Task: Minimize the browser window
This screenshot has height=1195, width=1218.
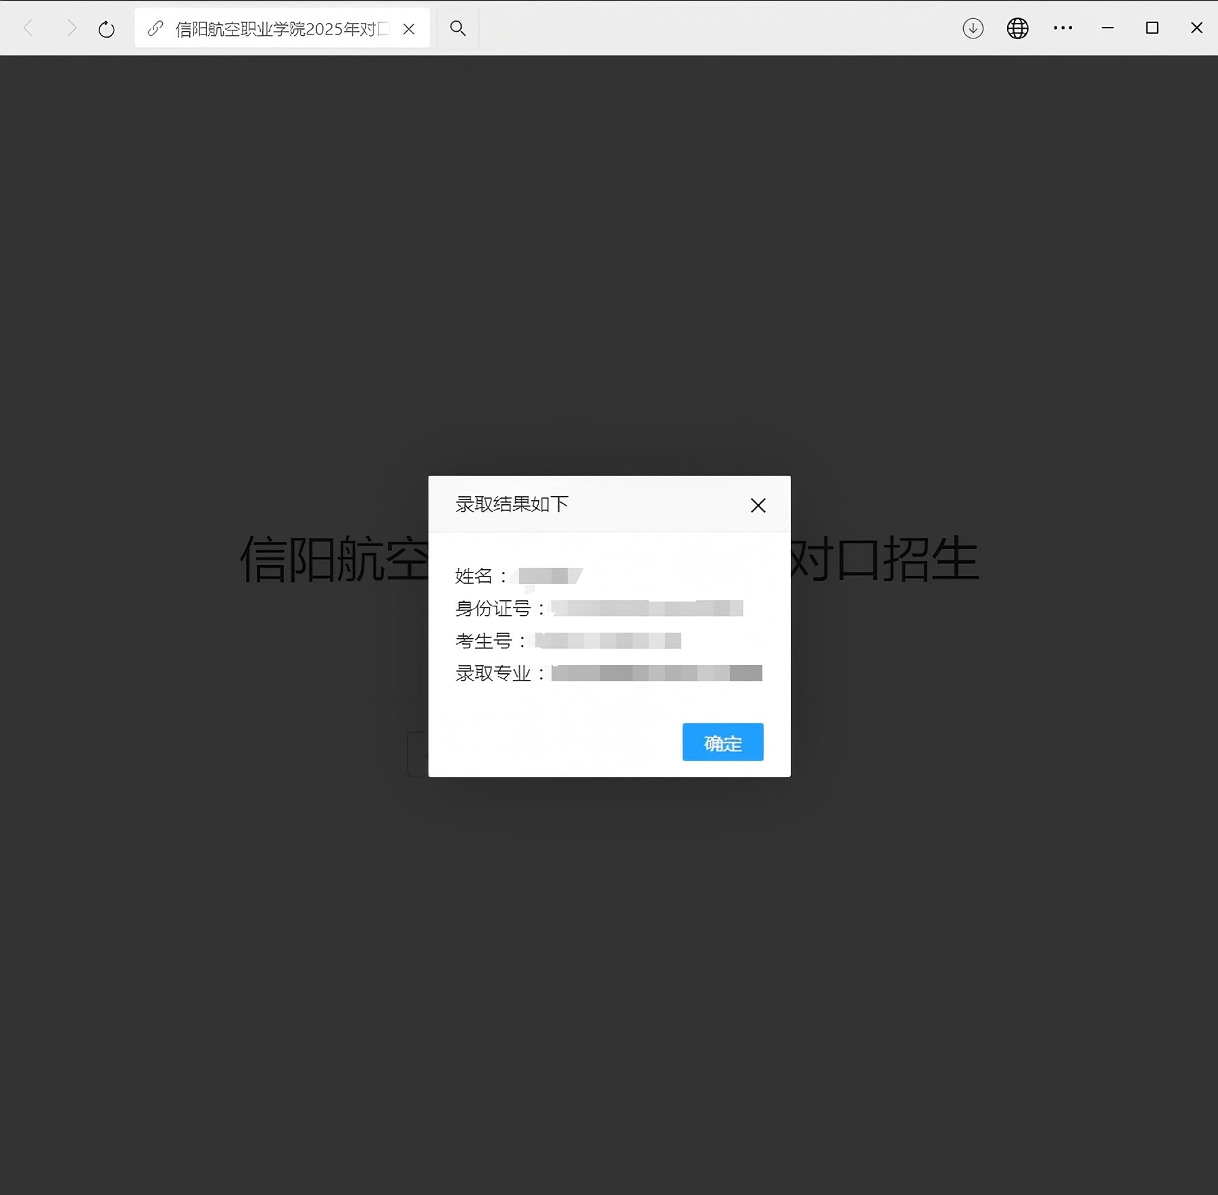Action: [1107, 28]
